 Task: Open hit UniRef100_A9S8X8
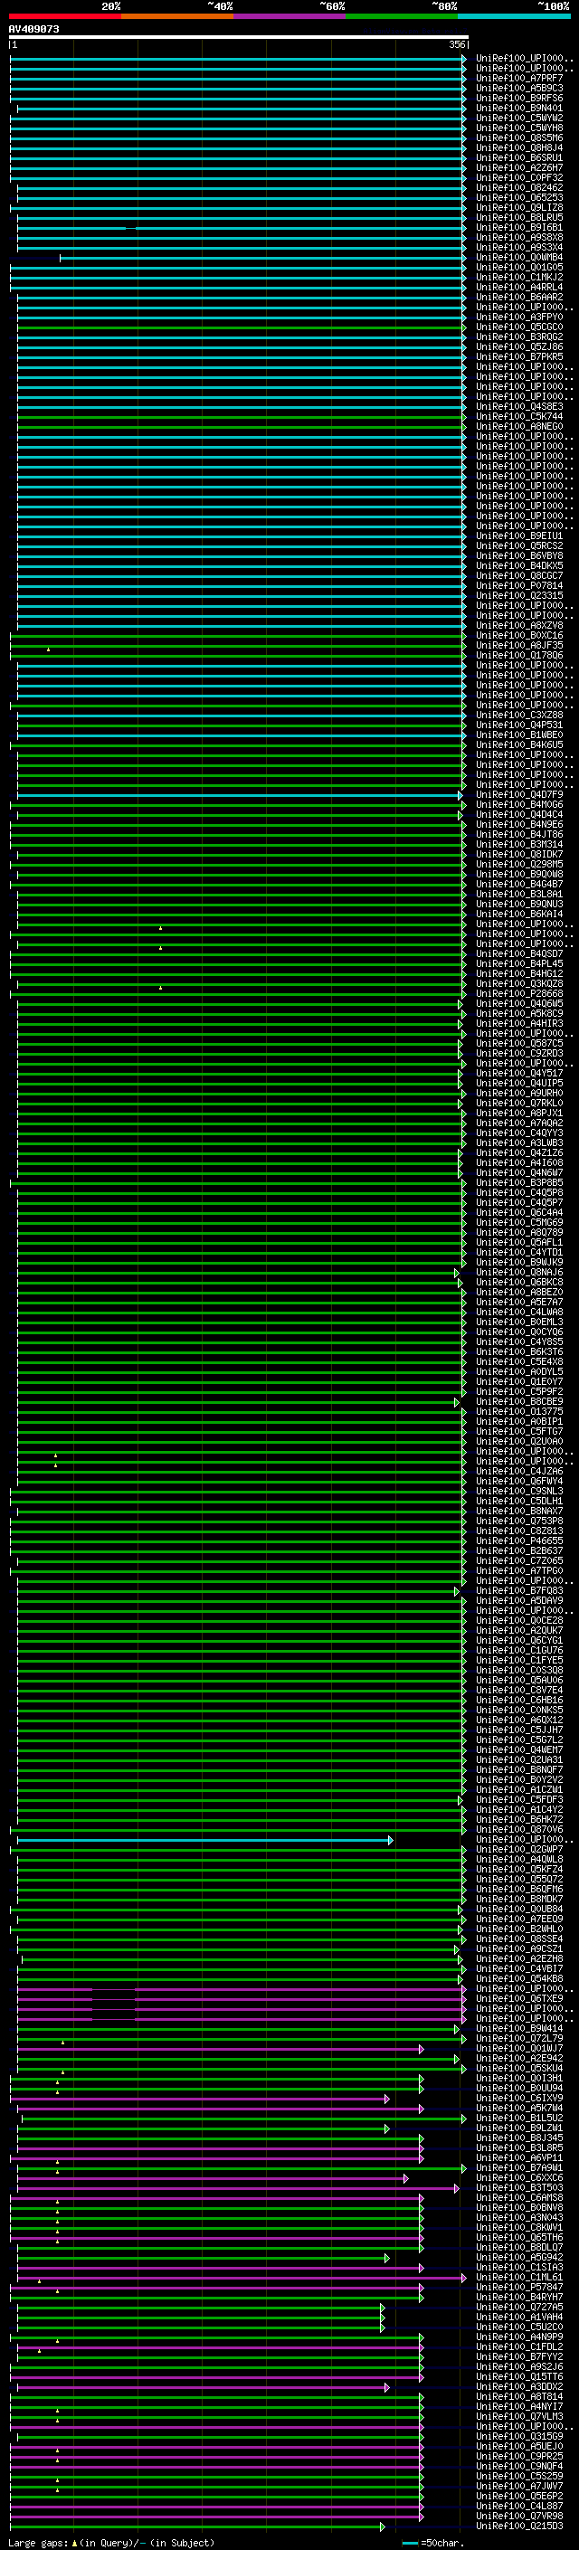pyautogui.click(x=518, y=238)
